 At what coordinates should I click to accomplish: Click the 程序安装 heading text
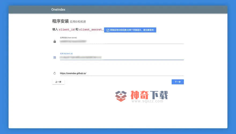click(60, 21)
